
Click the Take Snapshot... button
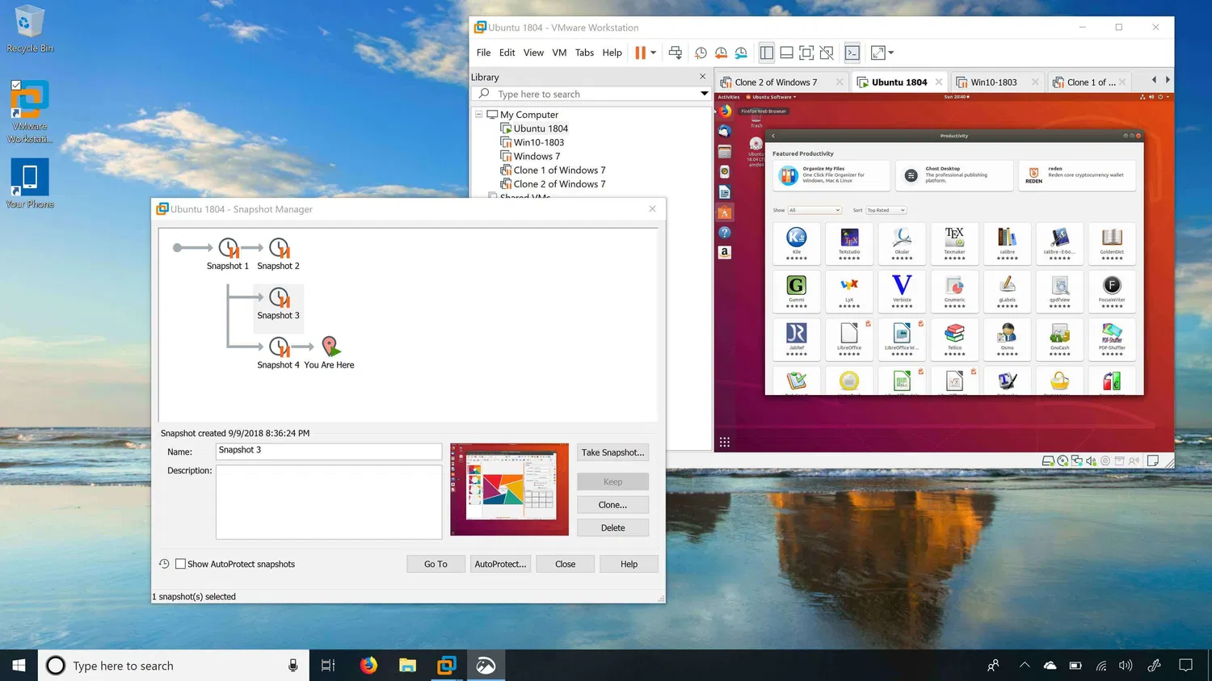tap(613, 452)
